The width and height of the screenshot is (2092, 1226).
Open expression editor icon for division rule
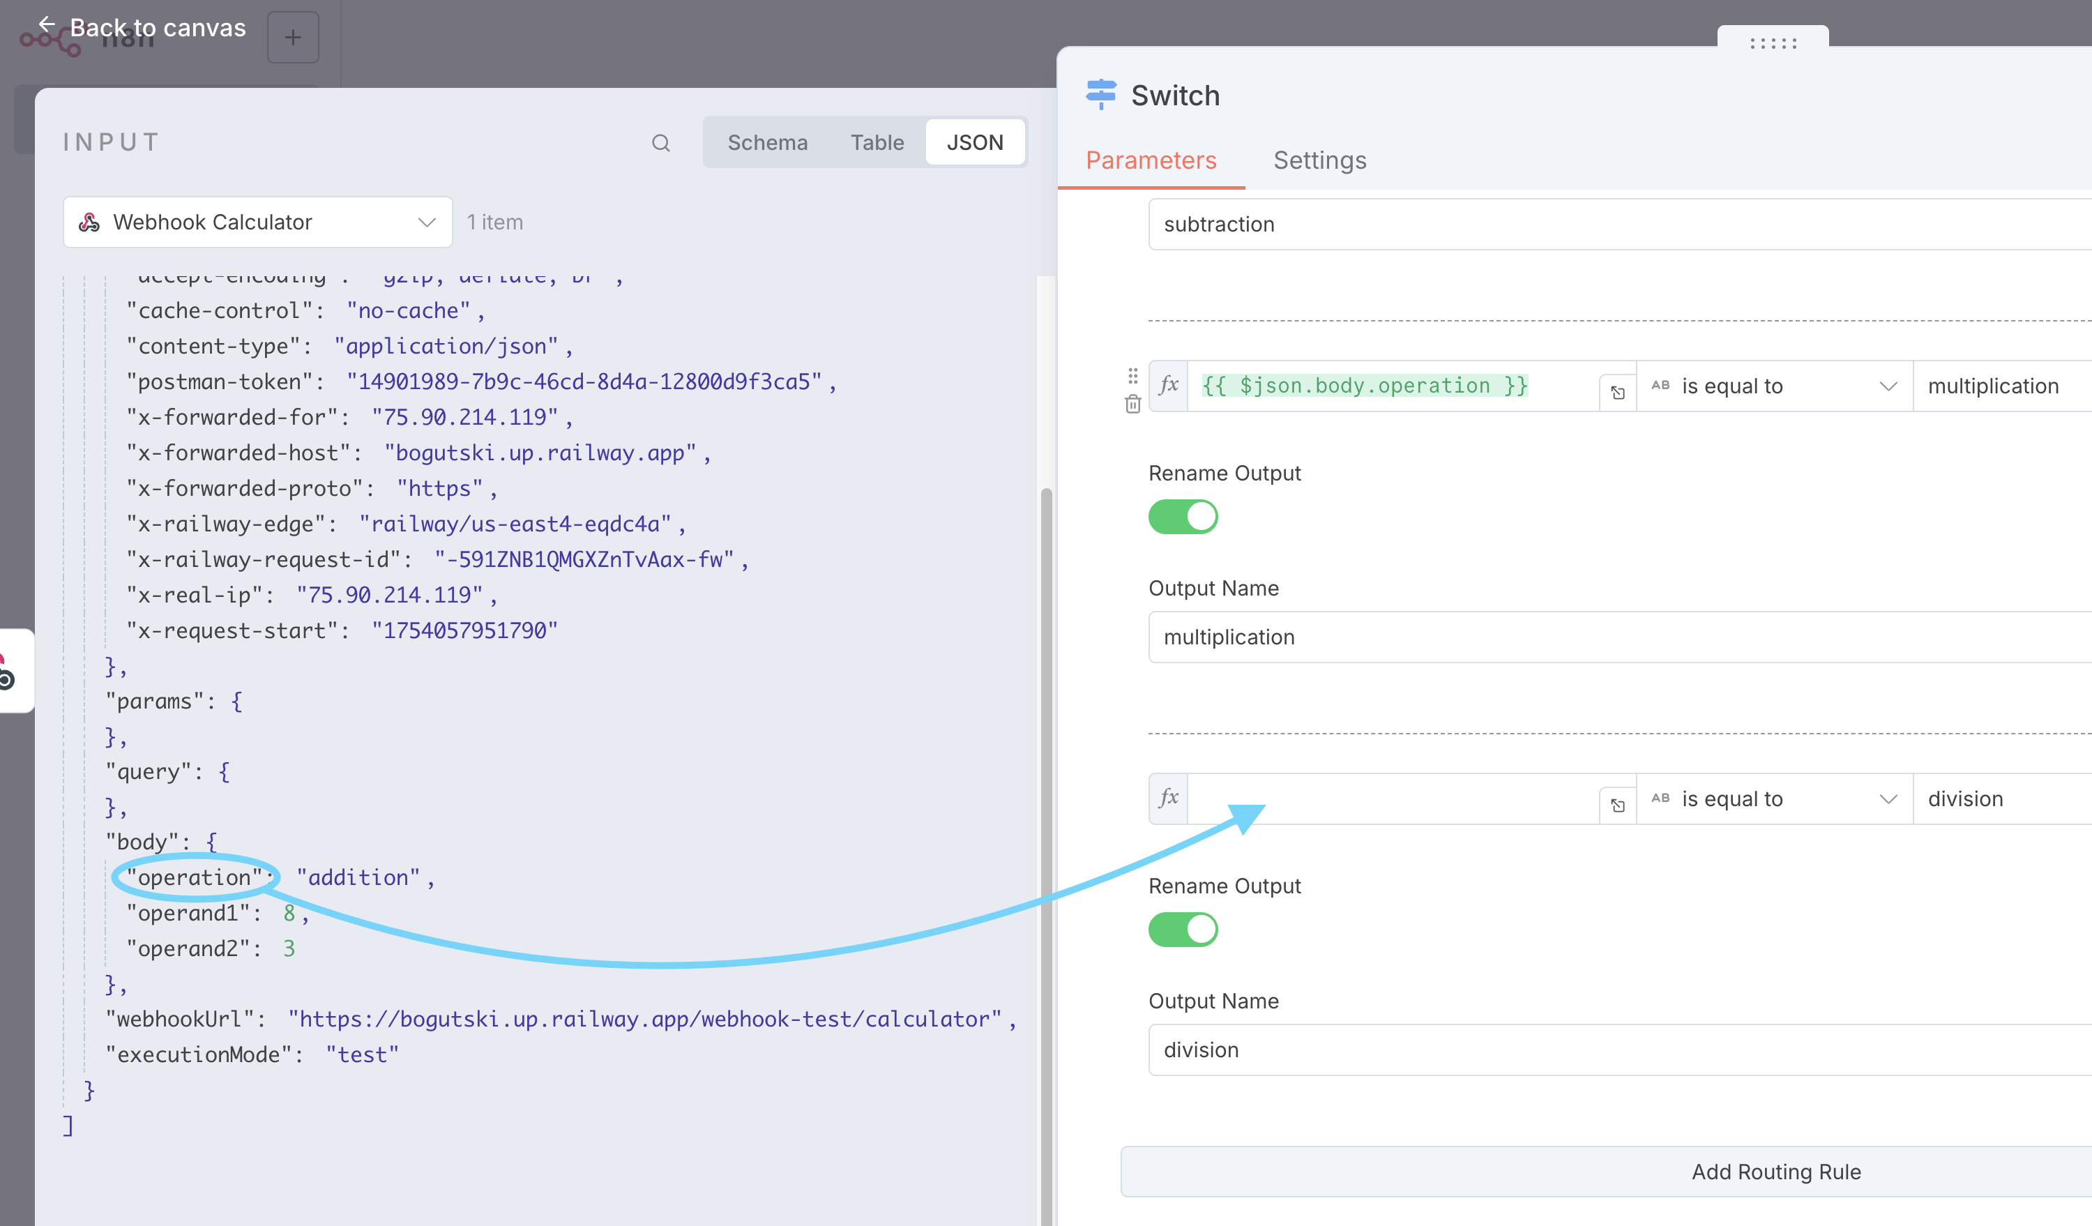click(1618, 804)
